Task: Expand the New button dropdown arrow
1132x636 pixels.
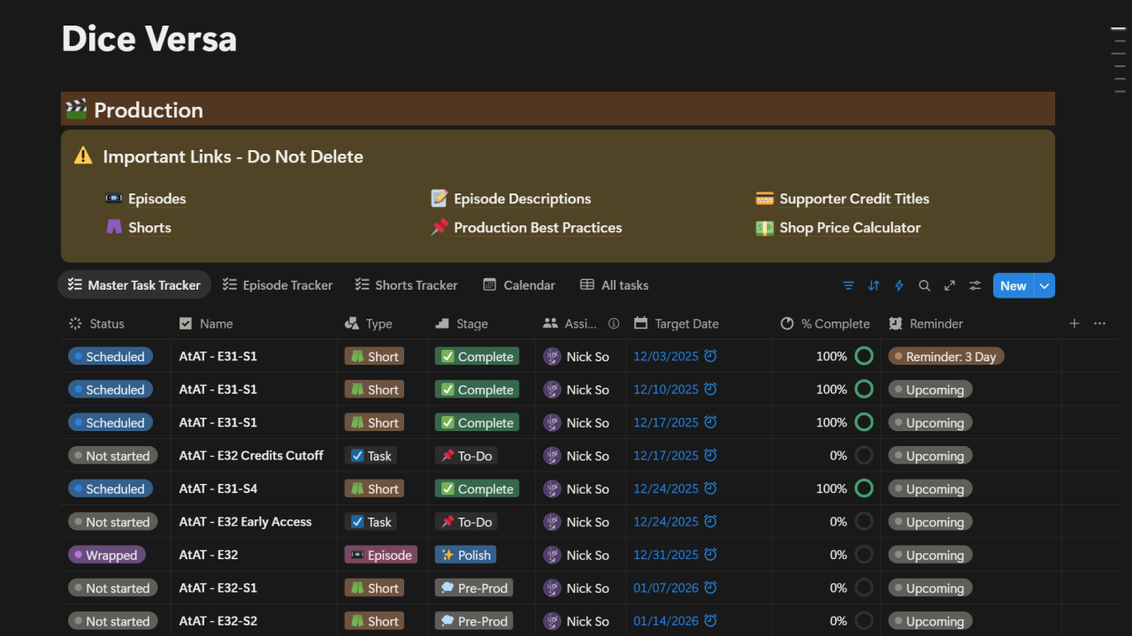Action: coord(1044,285)
